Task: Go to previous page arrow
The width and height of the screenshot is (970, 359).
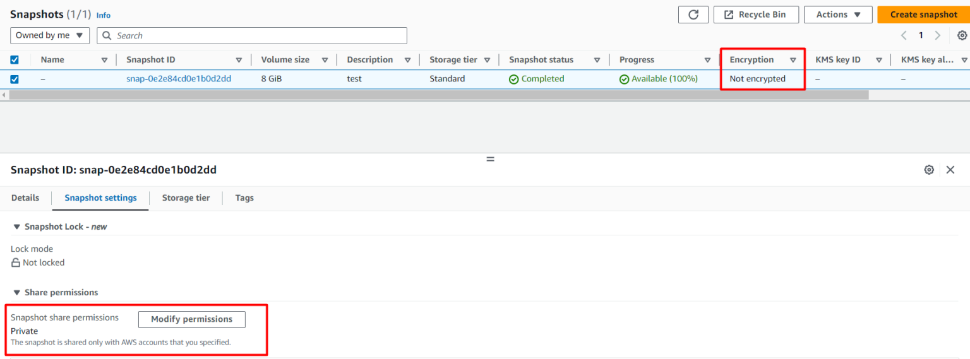Action: pos(904,35)
